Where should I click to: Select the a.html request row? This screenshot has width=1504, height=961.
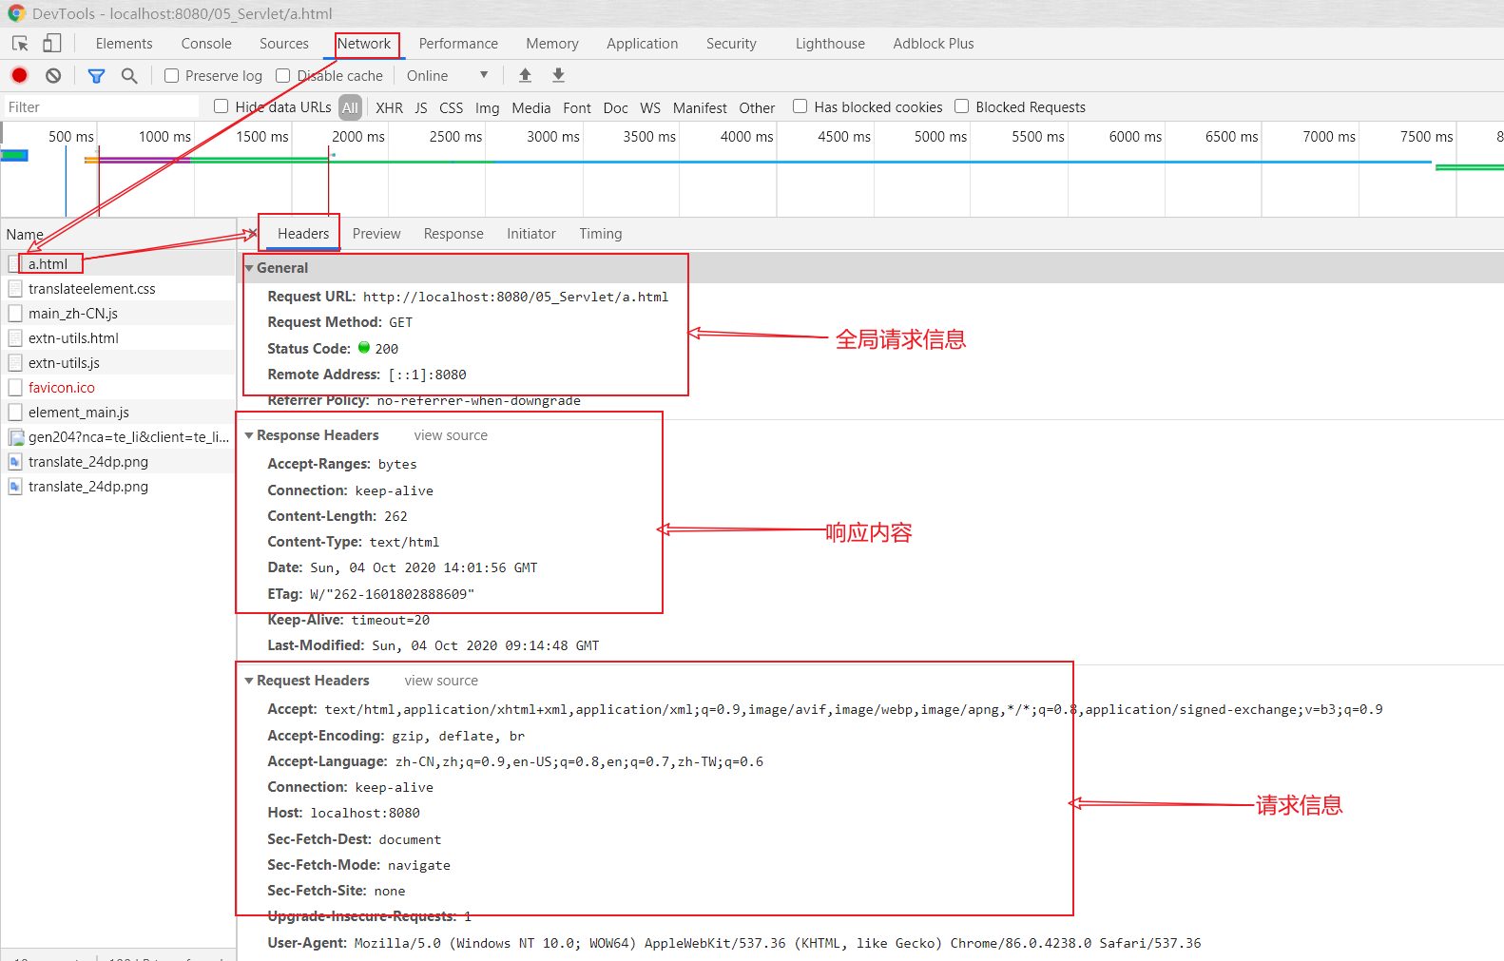tap(118, 264)
